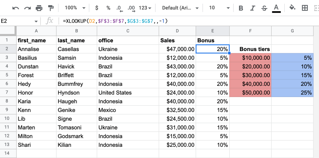
Task: Click the Bonus header cell
Action: [x=212, y=40]
